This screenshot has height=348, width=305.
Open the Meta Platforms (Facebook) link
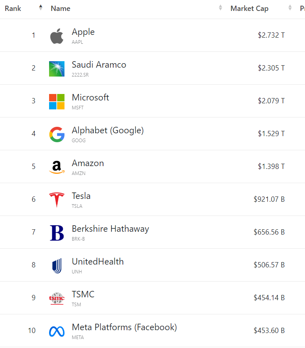pos(125,327)
